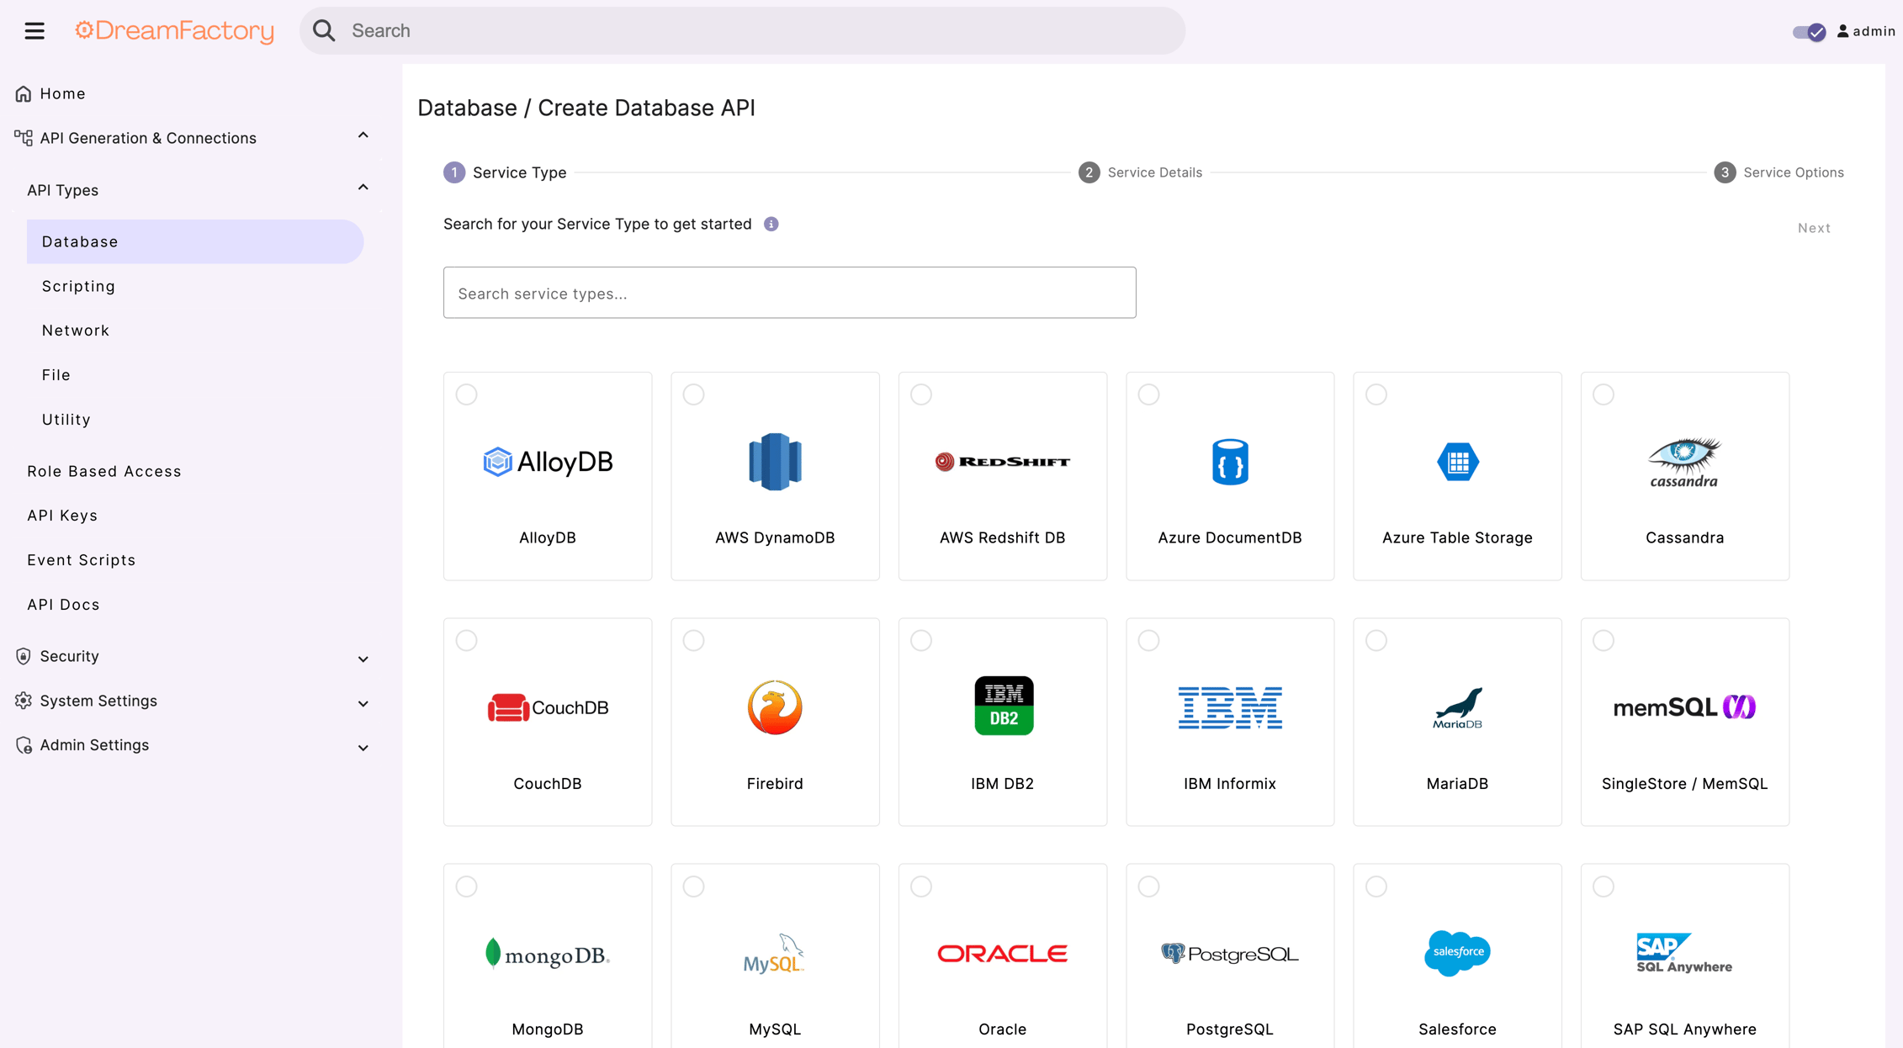Select the AWS DynamoDB service icon
Screen dimensions: 1903x1048
click(x=775, y=461)
